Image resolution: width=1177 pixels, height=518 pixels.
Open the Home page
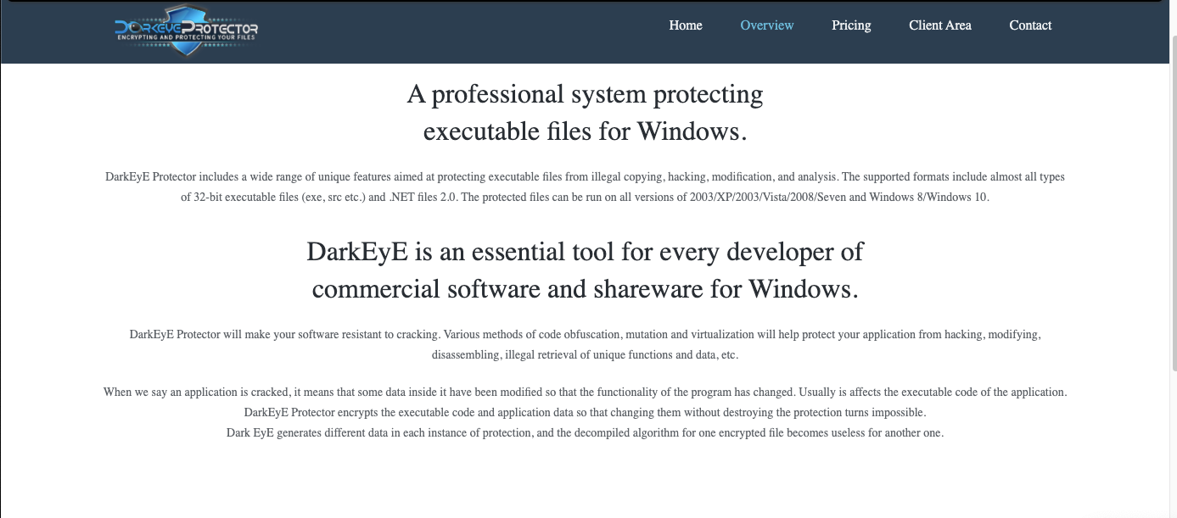[686, 25]
